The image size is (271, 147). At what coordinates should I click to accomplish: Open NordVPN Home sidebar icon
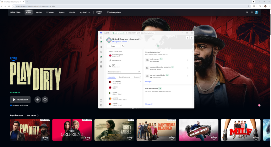click(x=101, y=37)
